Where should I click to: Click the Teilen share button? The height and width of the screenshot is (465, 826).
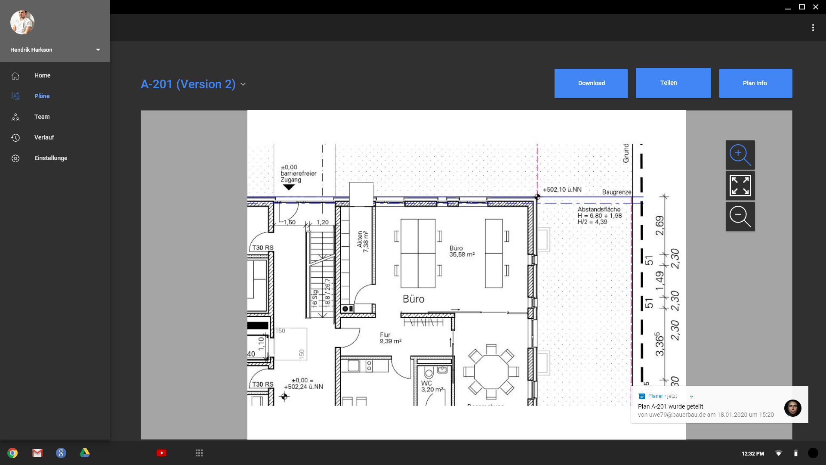pyautogui.click(x=673, y=83)
